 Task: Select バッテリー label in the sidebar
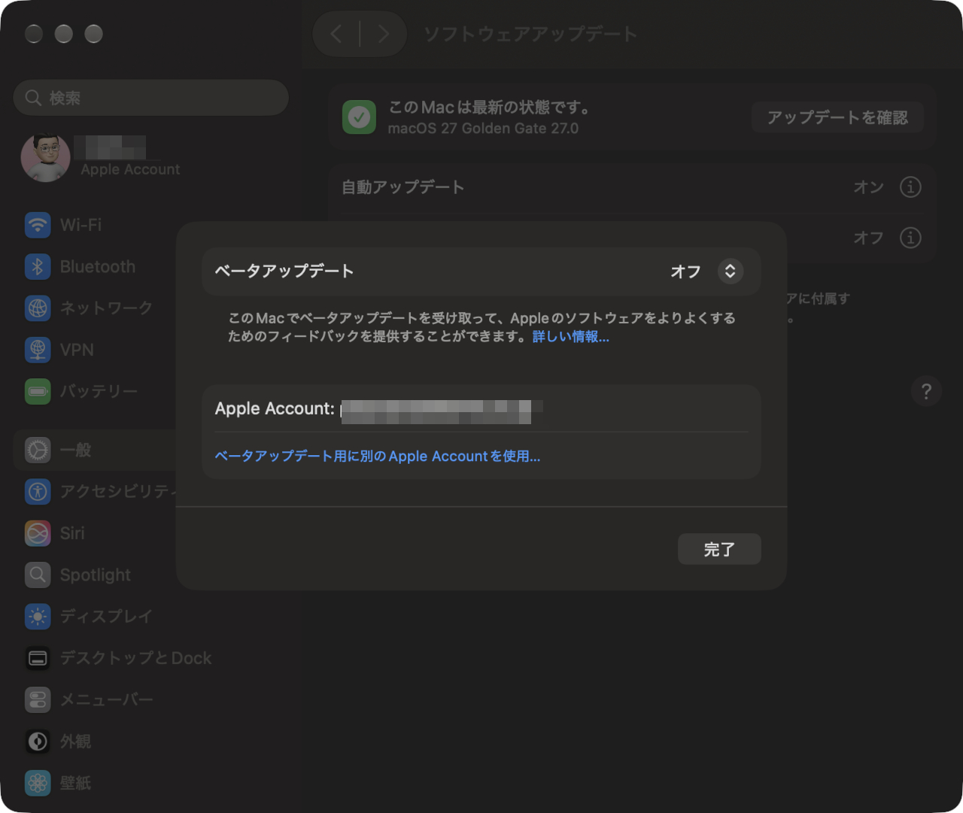[x=99, y=391]
